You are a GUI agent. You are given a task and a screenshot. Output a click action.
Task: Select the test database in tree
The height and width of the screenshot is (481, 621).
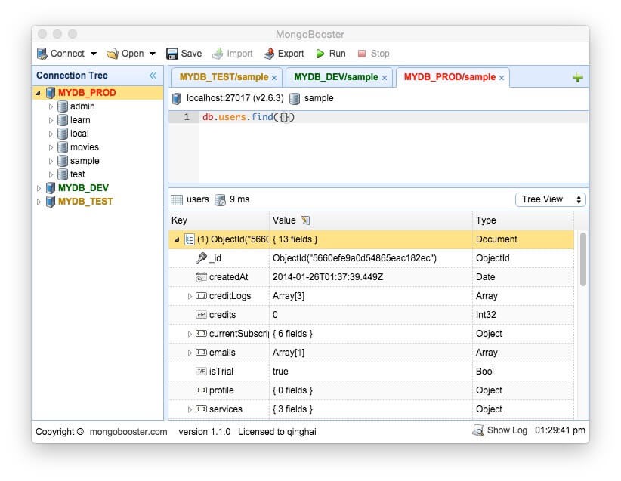77,174
